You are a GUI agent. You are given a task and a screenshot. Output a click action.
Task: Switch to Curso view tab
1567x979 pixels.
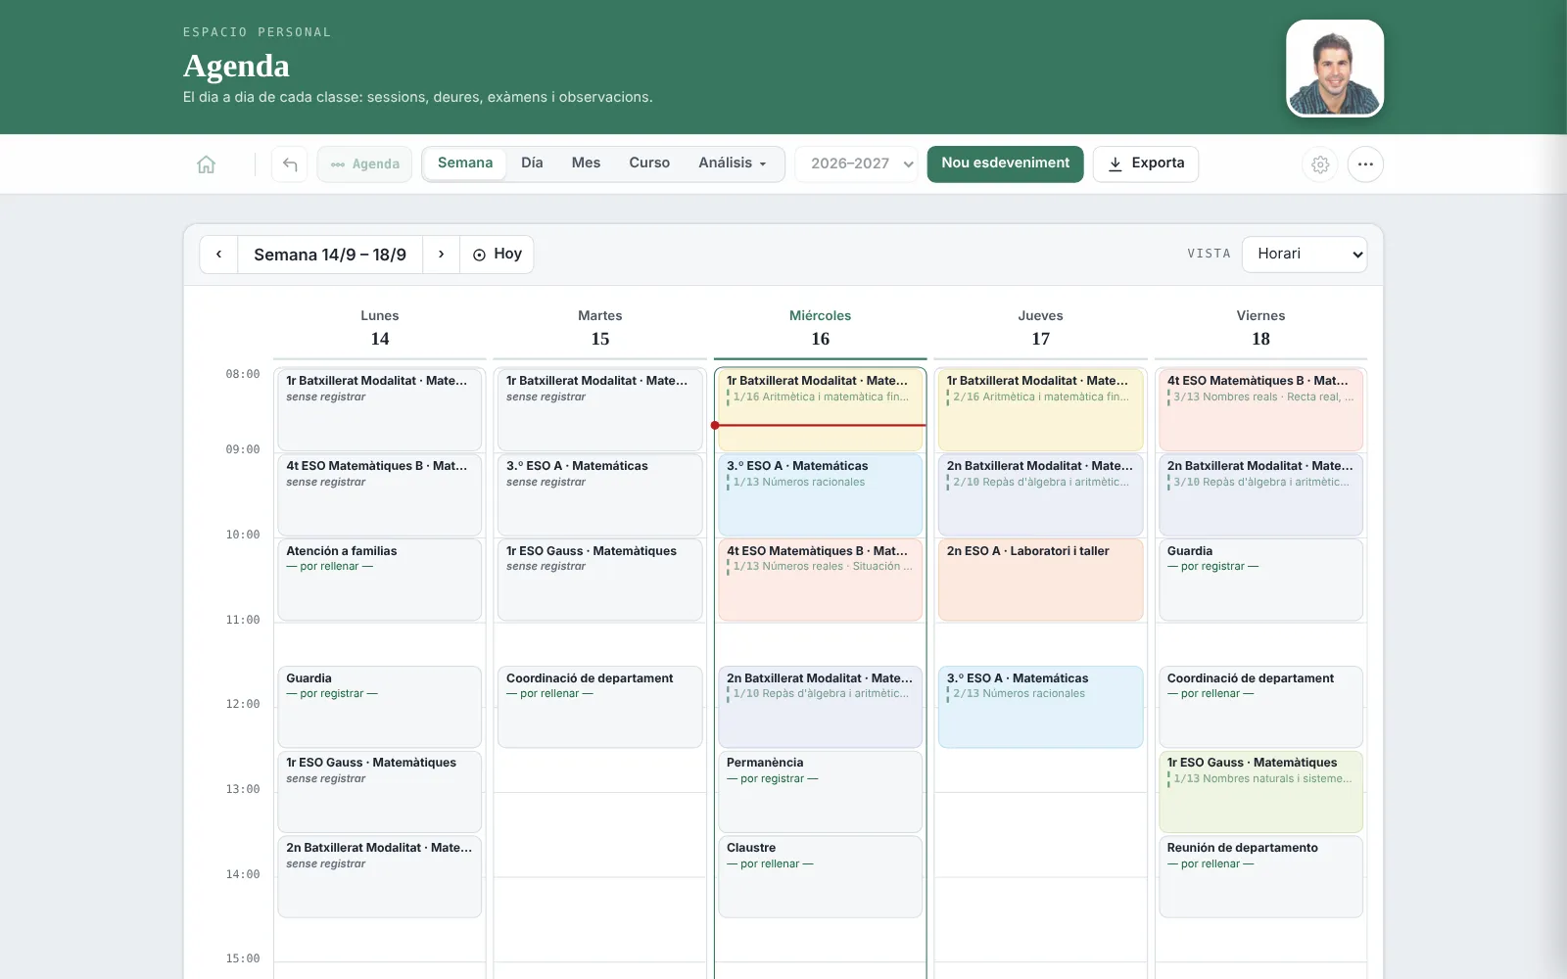coord(649,163)
